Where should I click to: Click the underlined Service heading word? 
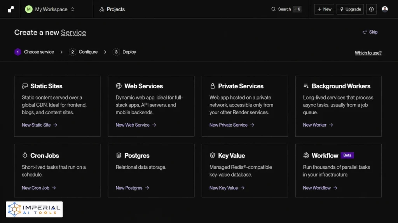(73, 33)
